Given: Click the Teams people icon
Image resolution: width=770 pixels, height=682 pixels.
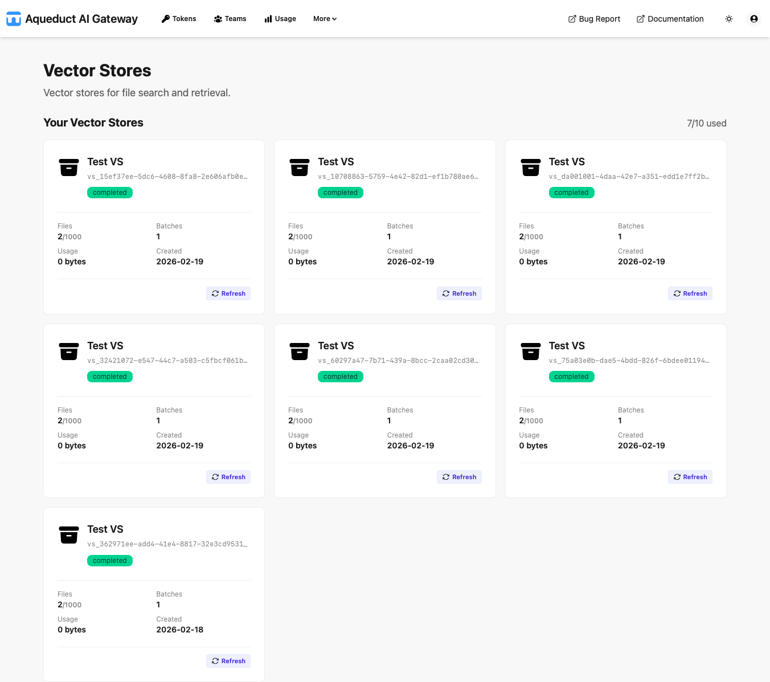Looking at the screenshot, I should tap(216, 18).
